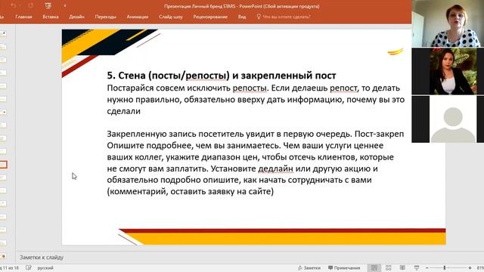Undo the last action in toolbar
This screenshot has width=484, height=272.
click(x=13, y=5)
